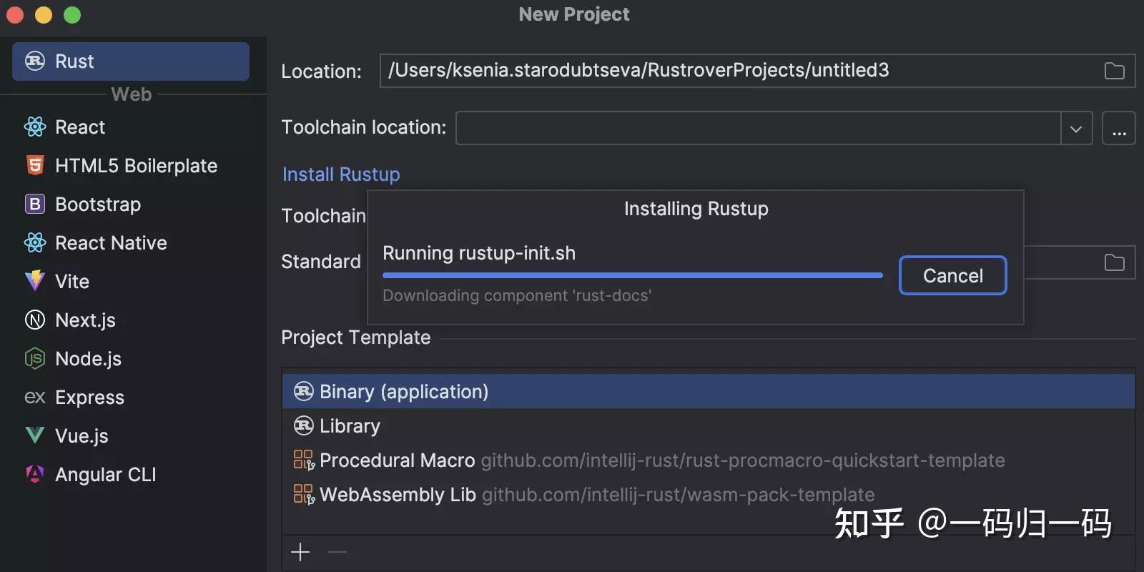
Task: Select the Rust project type
Action: (130, 61)
